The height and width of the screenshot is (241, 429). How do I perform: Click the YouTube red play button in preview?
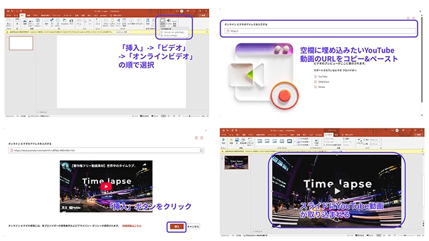click(106, 187)
